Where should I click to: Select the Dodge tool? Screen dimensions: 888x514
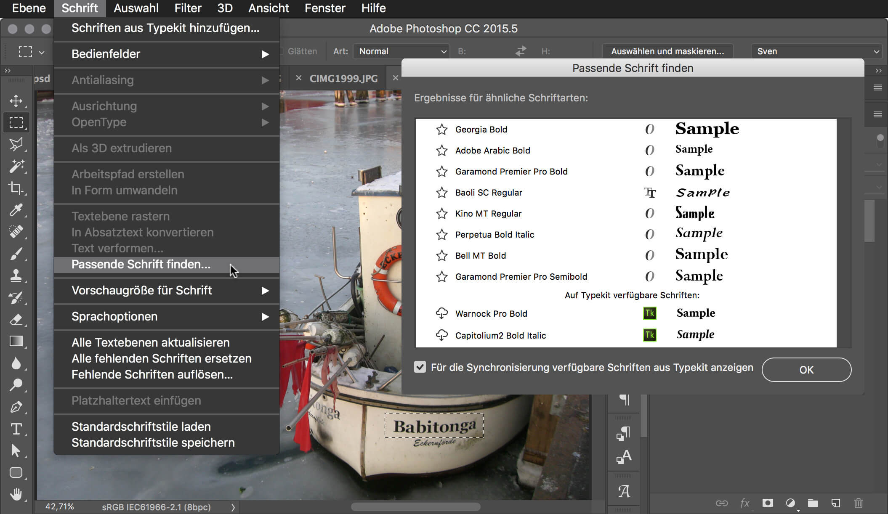click(16, 385)
